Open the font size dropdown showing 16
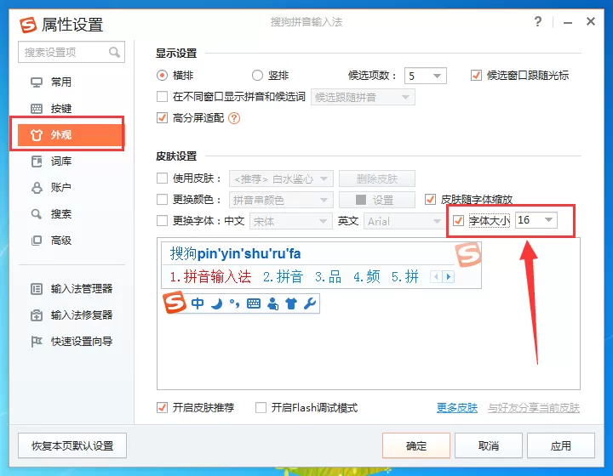 click(536, 220)
